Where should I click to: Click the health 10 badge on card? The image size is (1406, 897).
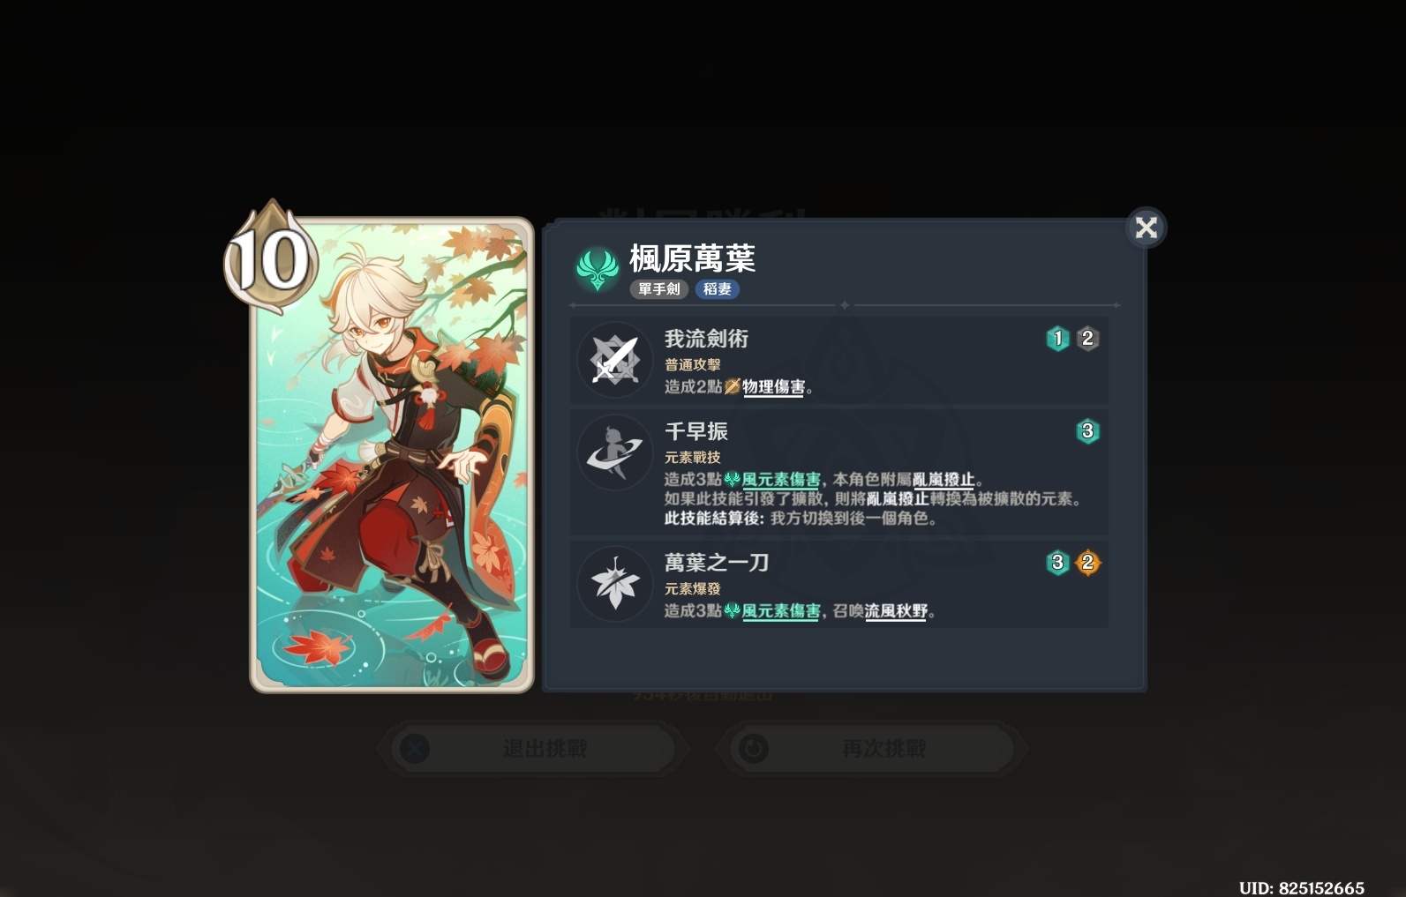coord(269,258)
